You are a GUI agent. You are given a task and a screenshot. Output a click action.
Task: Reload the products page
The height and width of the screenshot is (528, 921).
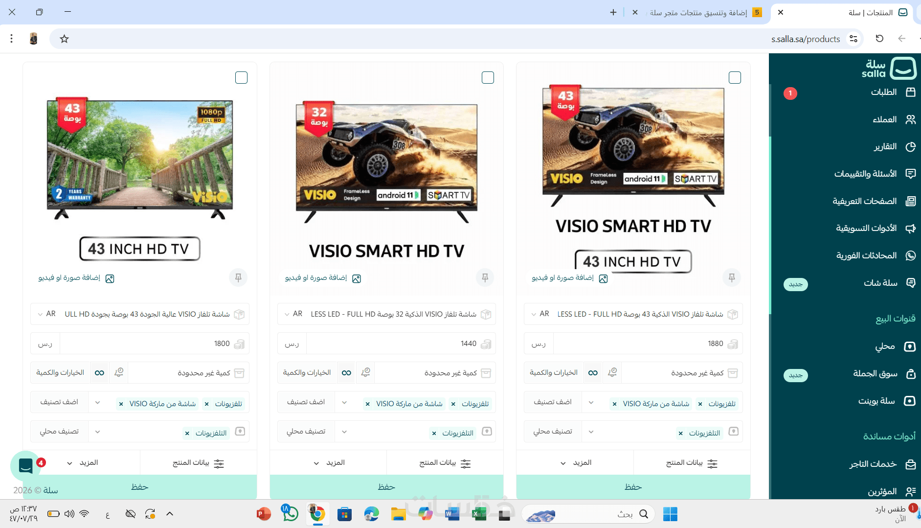coord(879,39)
